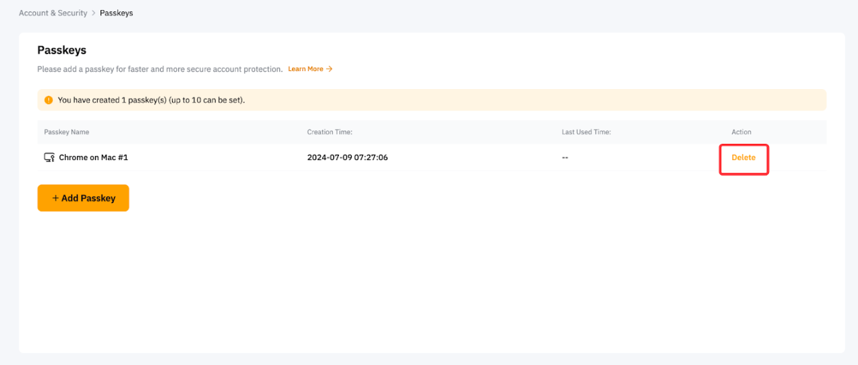Open the Learn More link
Image resolution: width=858 pixels, height=365 pixels.
(305, 69)
